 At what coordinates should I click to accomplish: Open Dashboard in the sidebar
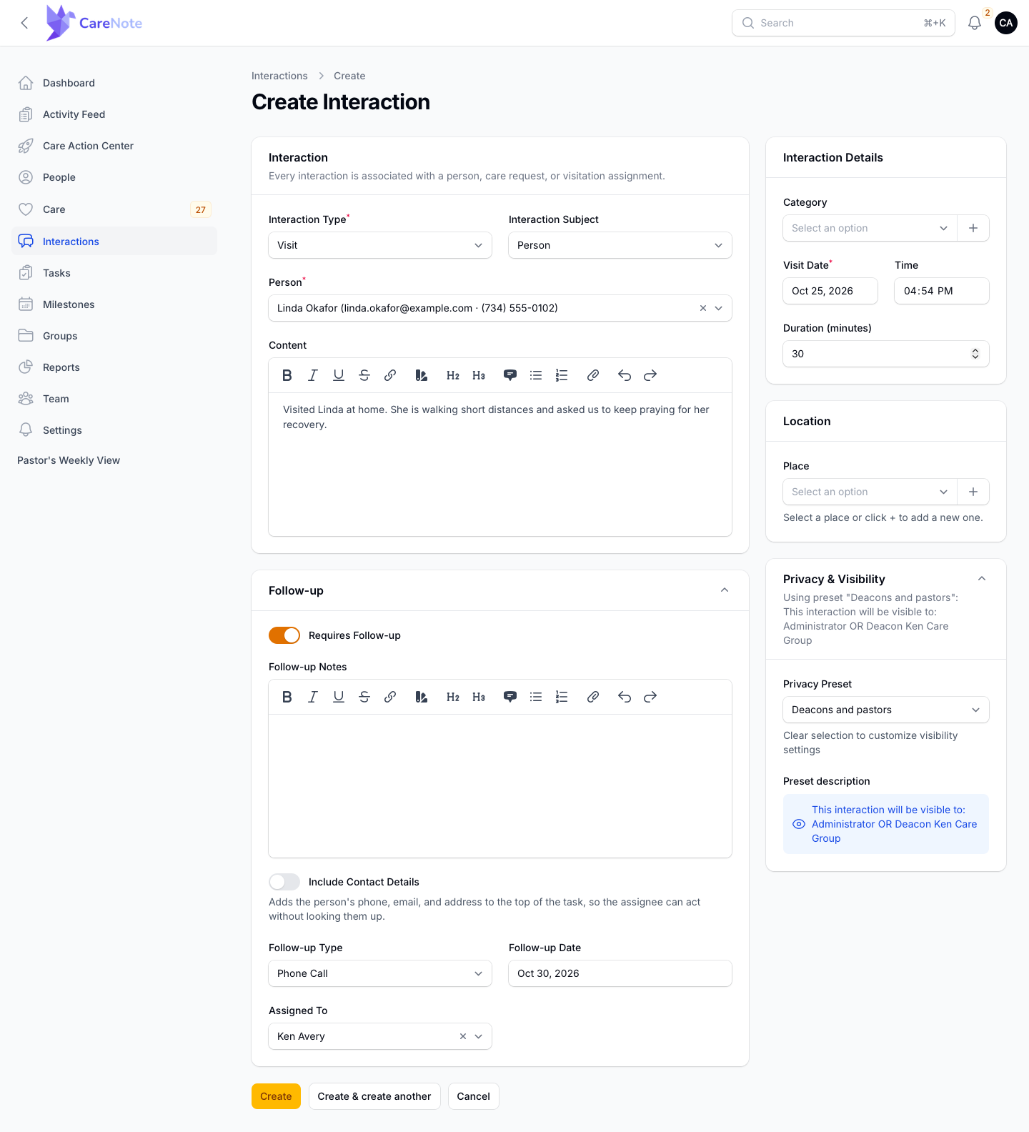tap(114, 83)
